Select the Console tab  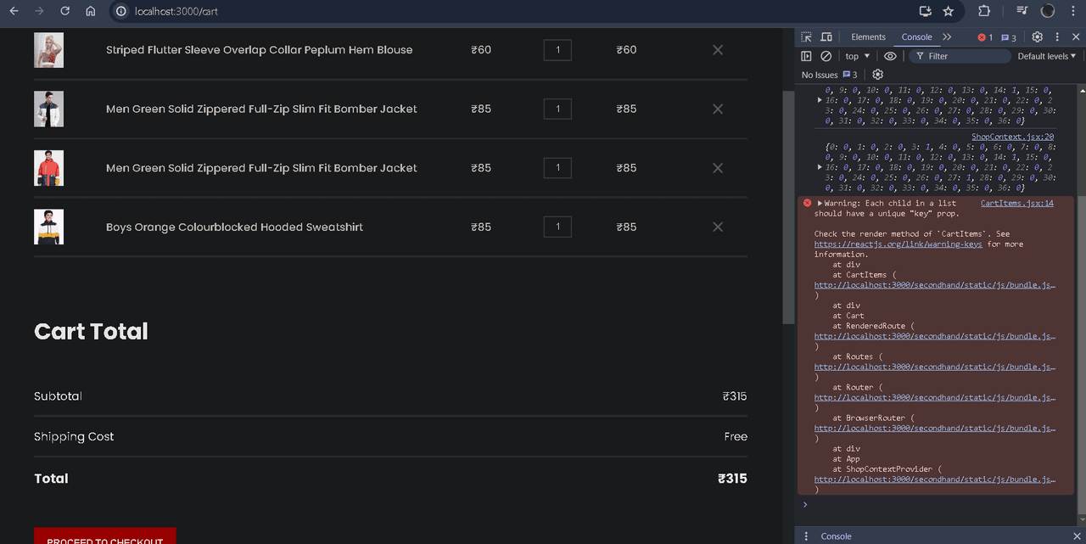click(916, 37)
